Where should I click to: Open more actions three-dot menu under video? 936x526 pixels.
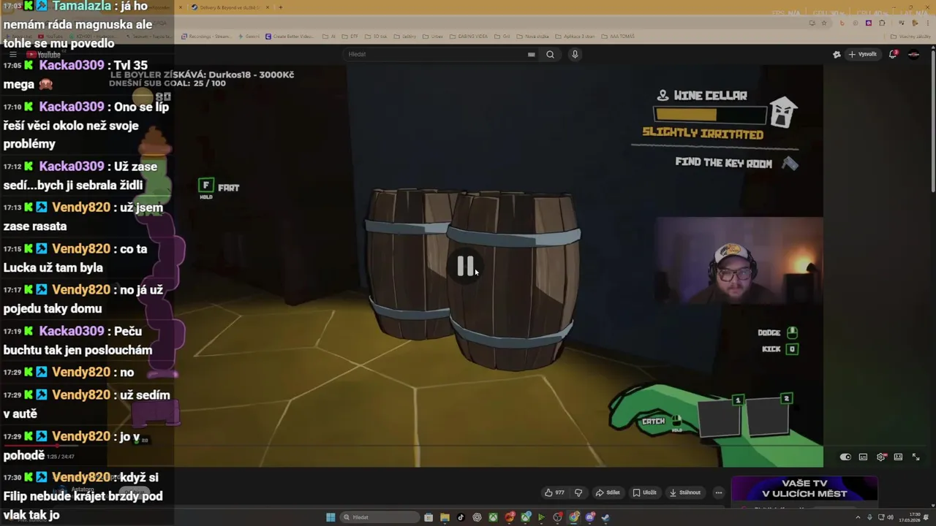click(x=718, y=492)
